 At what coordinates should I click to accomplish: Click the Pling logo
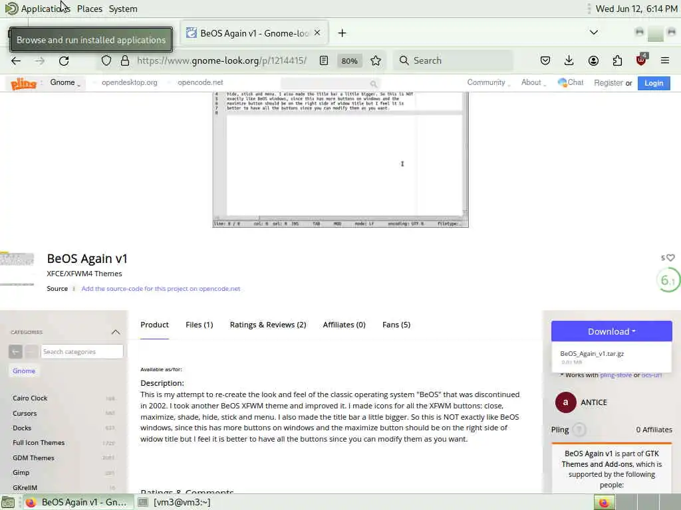click(x=23, y=83)
